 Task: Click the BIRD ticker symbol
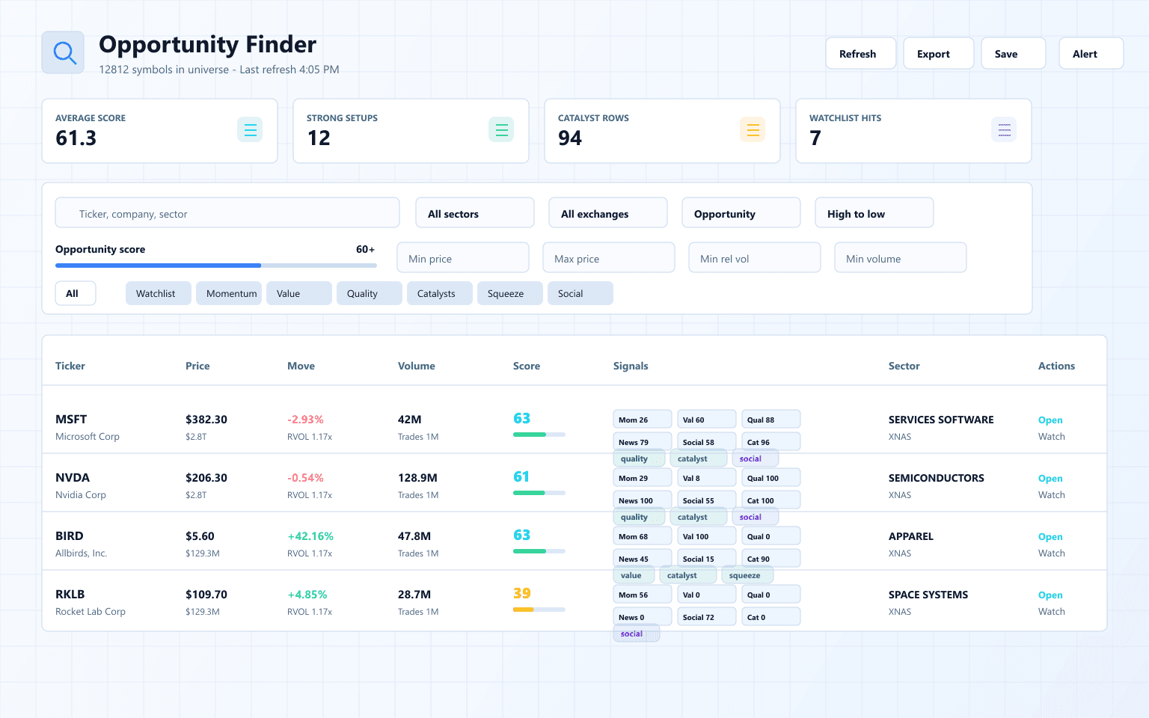point(70,536)
